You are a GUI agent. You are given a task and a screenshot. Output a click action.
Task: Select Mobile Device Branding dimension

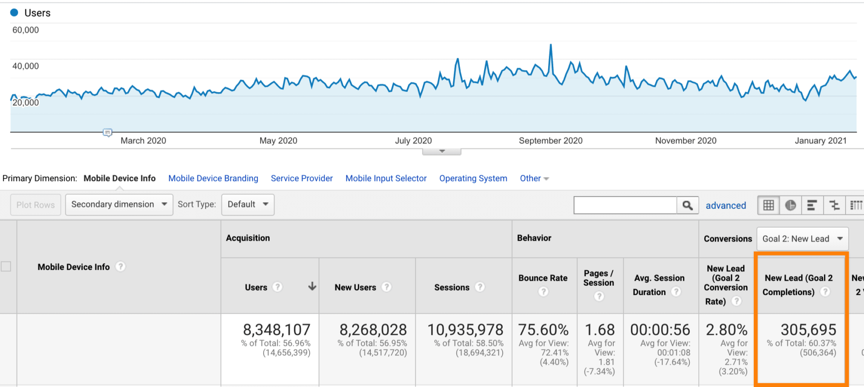pyautogui.click(x=213, y=179)
